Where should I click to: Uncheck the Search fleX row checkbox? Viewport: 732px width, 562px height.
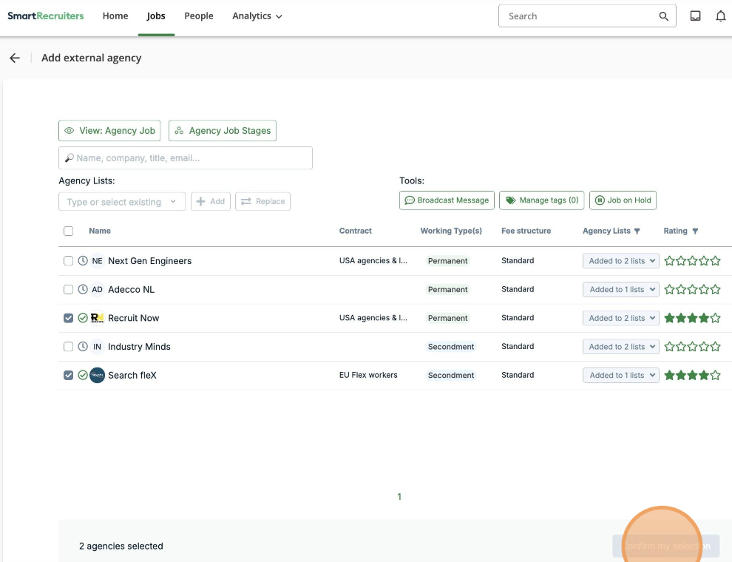point(68,376)
